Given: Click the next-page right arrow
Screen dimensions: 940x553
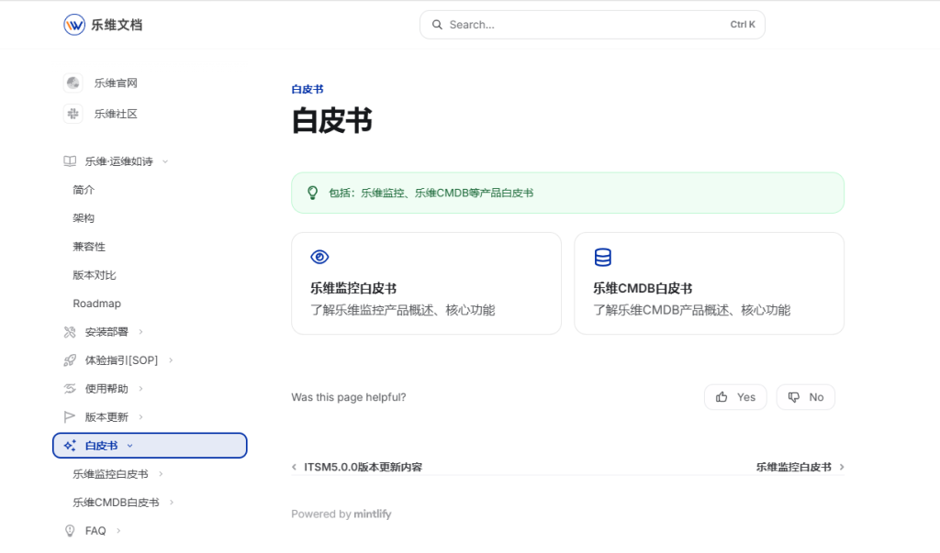Looking at the screenshot, I should tap(842, 467).
